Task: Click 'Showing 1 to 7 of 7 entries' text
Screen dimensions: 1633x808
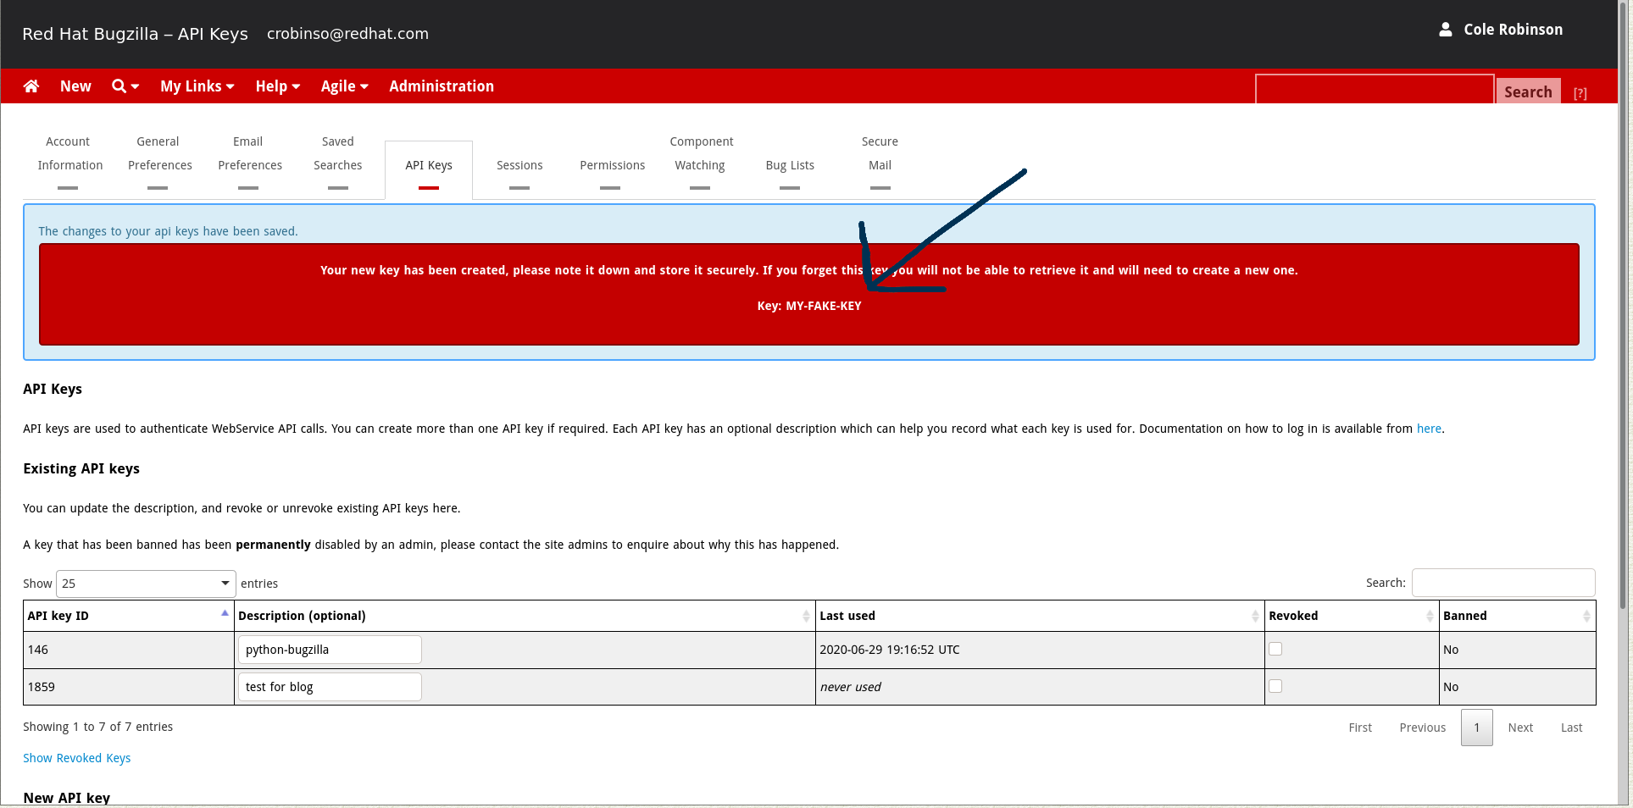Action: tap(97, 727)
